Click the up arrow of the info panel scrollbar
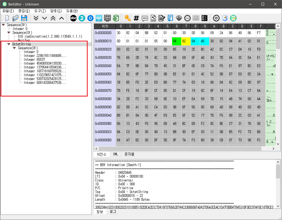Image resolution: width=282 pixels, height=220 pixels. point(278,162)
